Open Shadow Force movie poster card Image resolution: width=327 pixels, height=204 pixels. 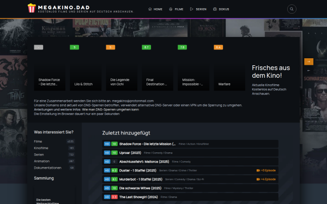point(50,67)
